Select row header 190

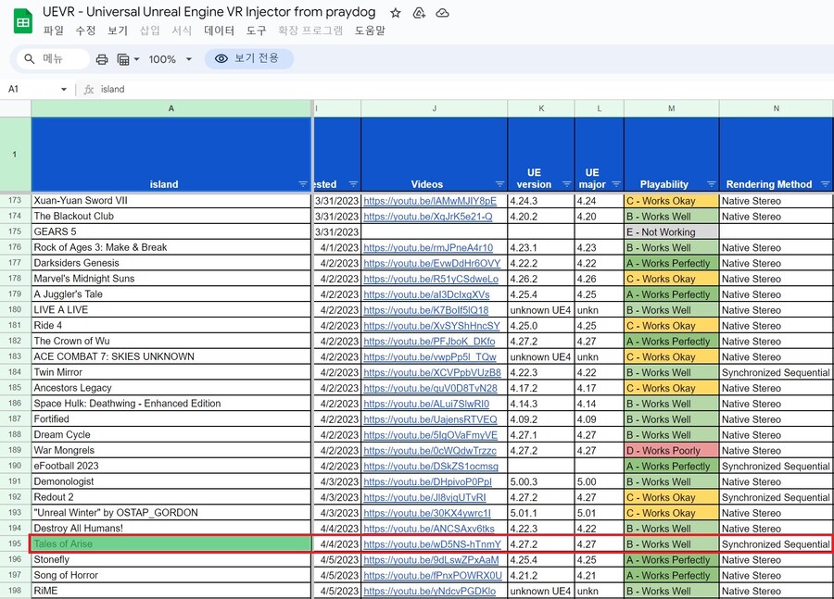(x=15, y=467)
